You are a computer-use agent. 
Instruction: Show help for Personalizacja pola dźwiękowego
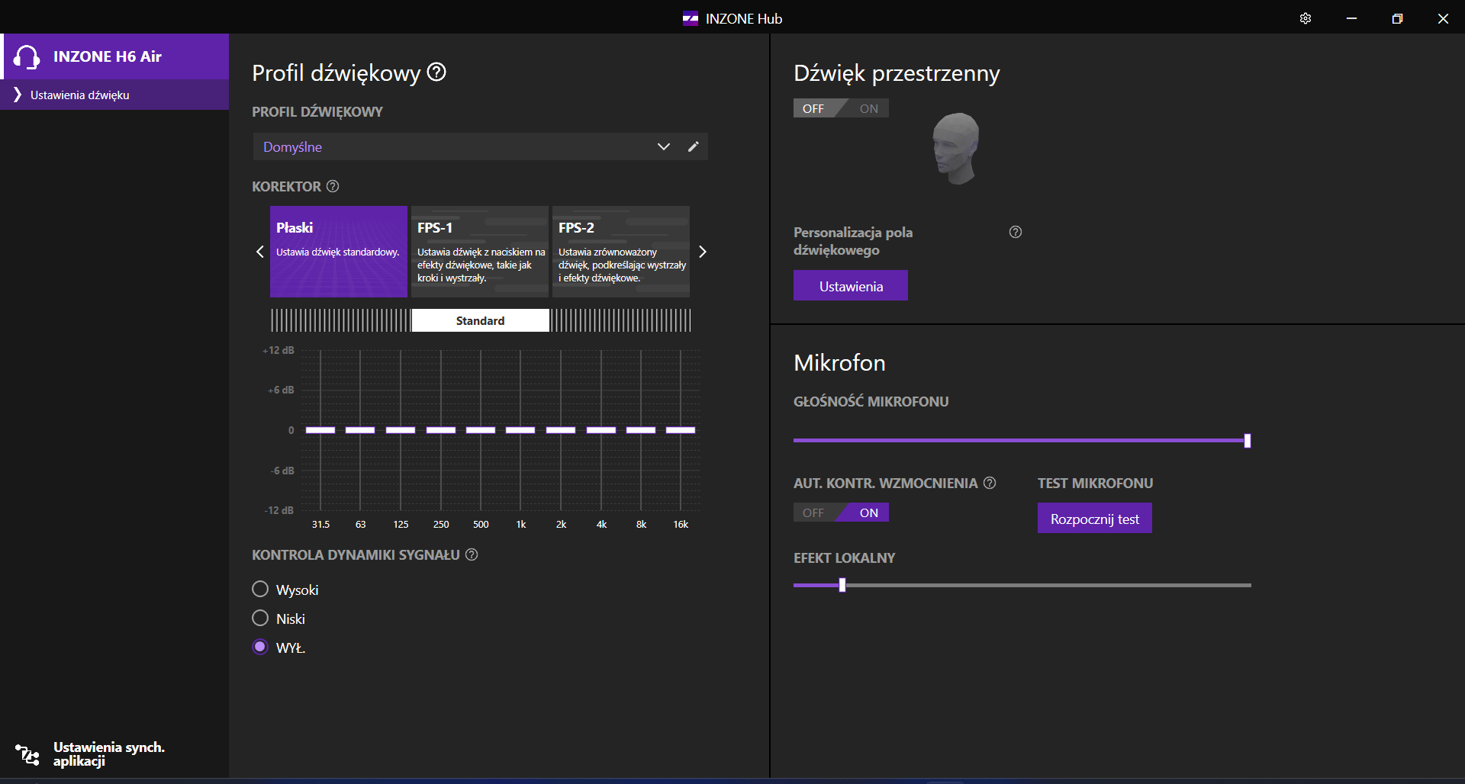[1016, 232]
